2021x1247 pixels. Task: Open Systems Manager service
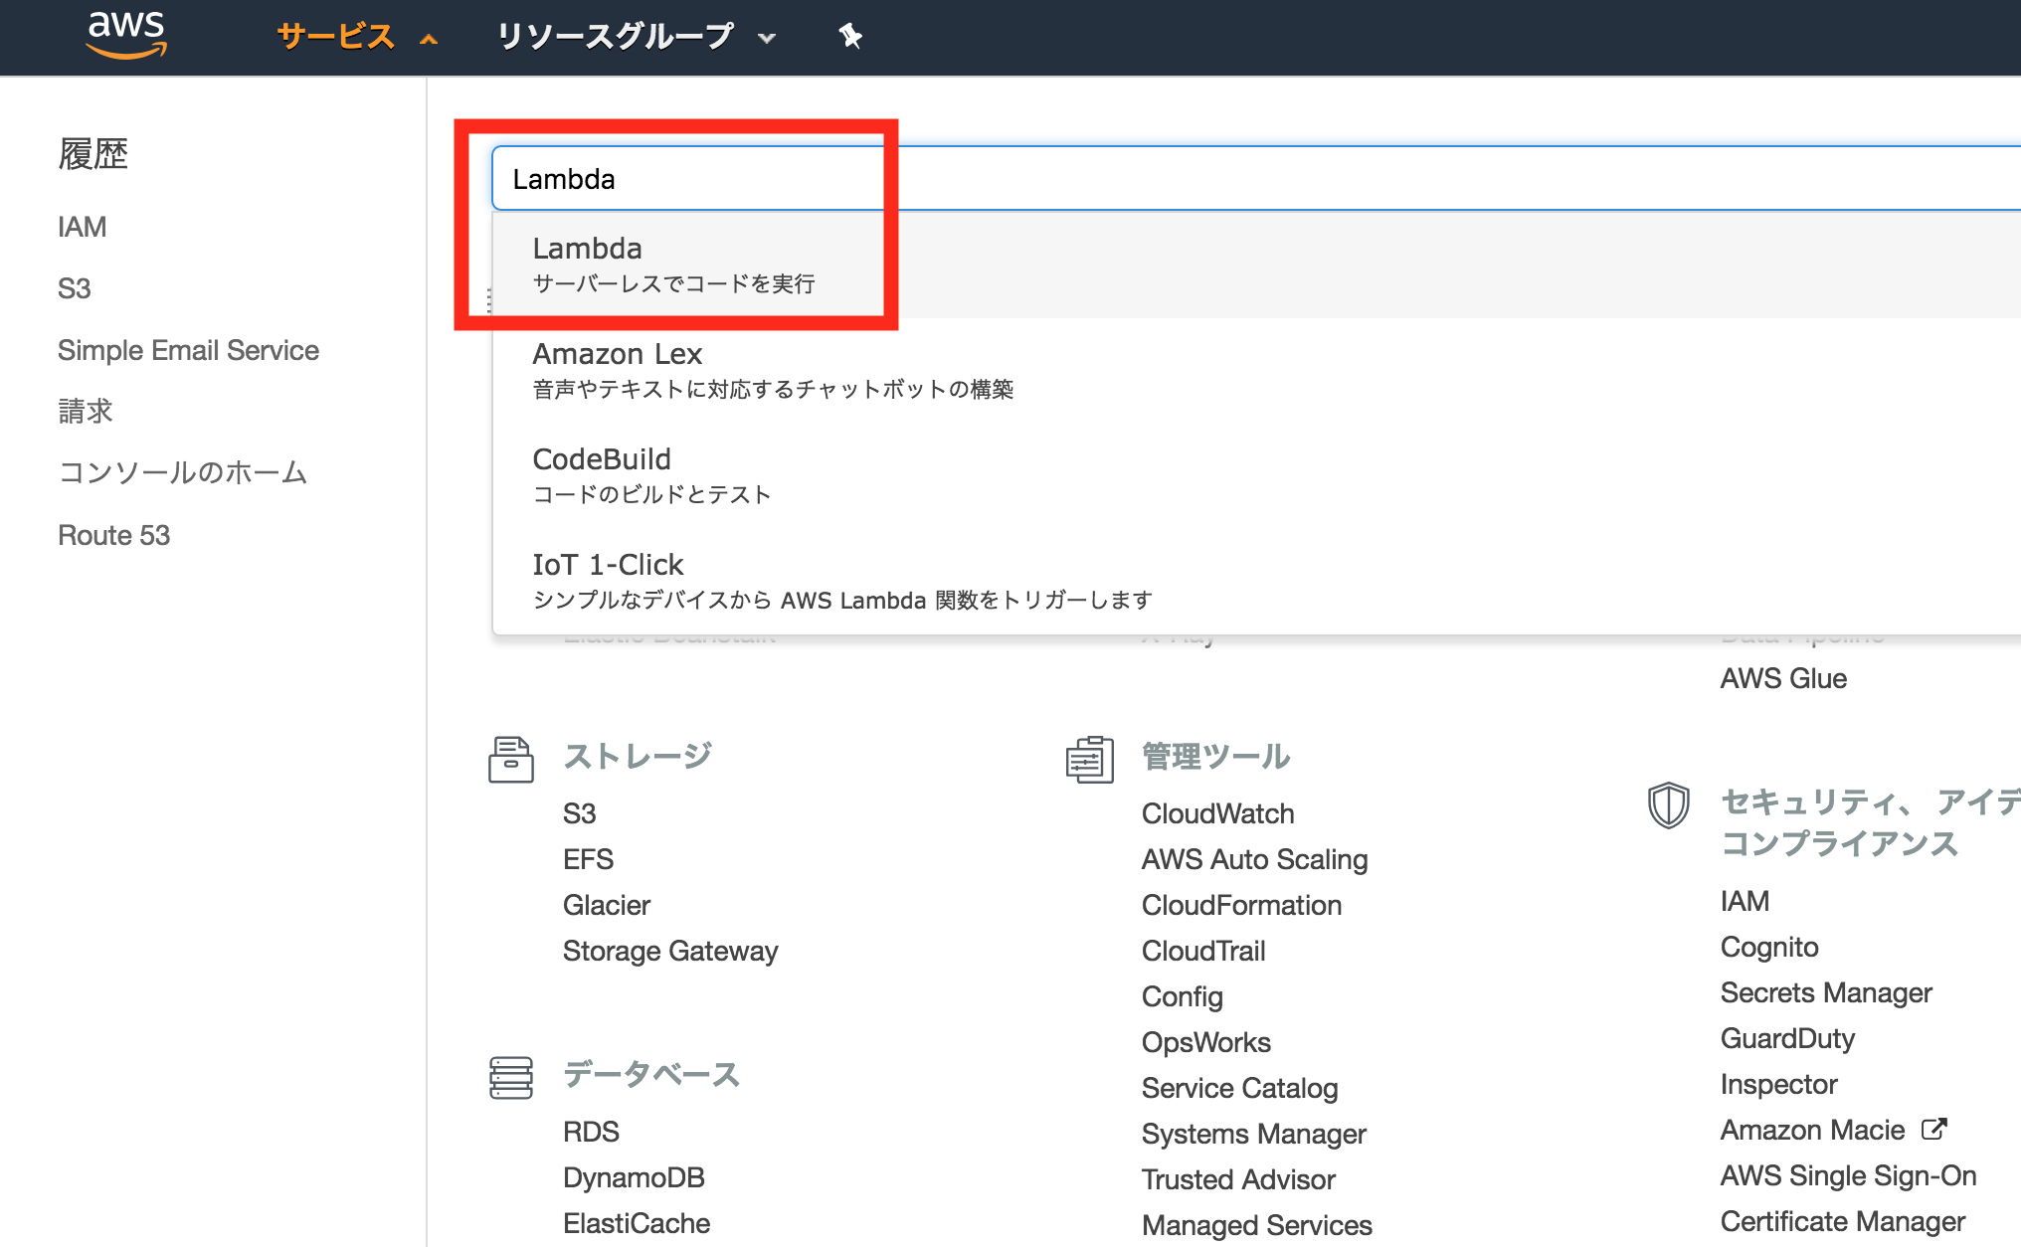[x=1254, y=1134]
